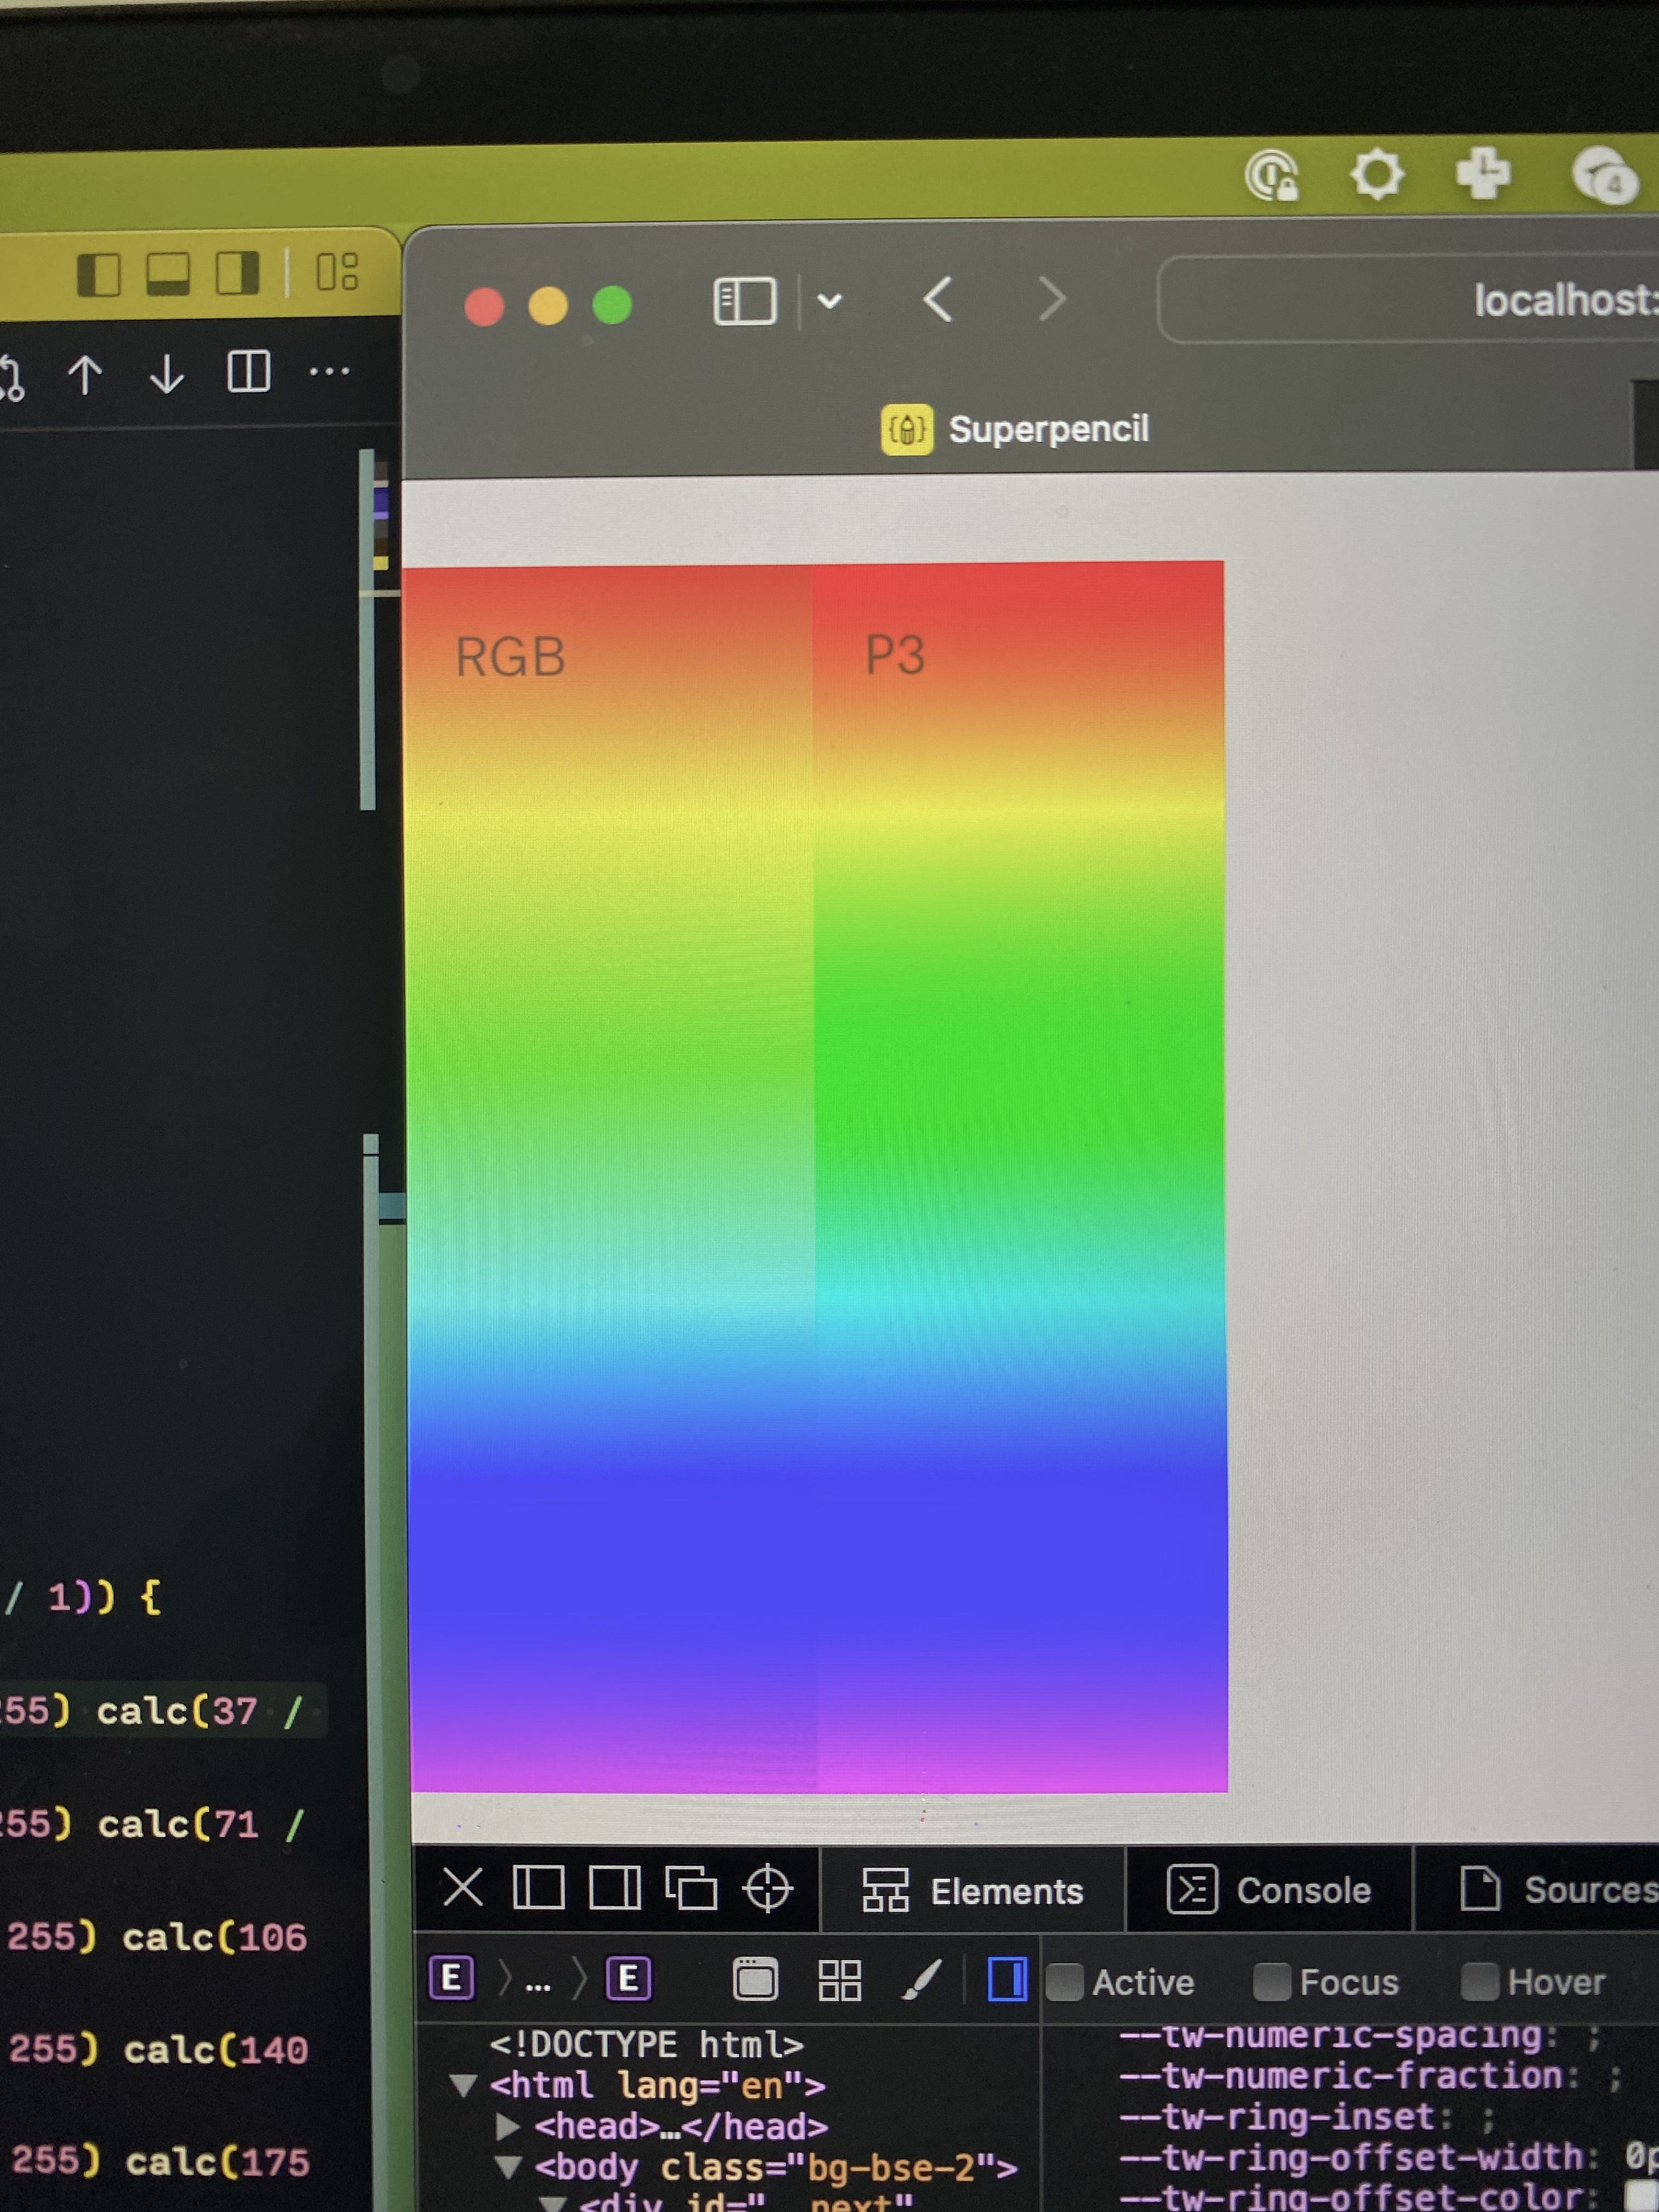Toggle editor right sidebar layout icon

click(238, 272)
